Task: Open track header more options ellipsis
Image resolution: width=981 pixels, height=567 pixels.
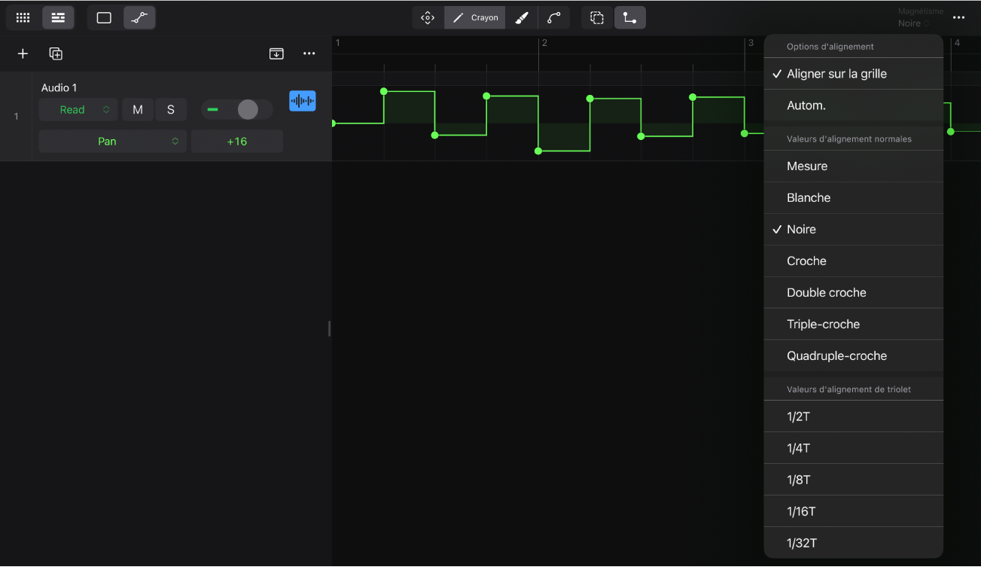Action: (x=309, y=53)
